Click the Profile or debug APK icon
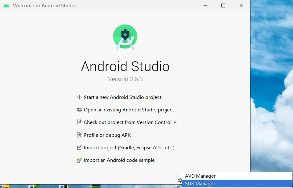This screenshot has width=293, height=188. point(79,135)
